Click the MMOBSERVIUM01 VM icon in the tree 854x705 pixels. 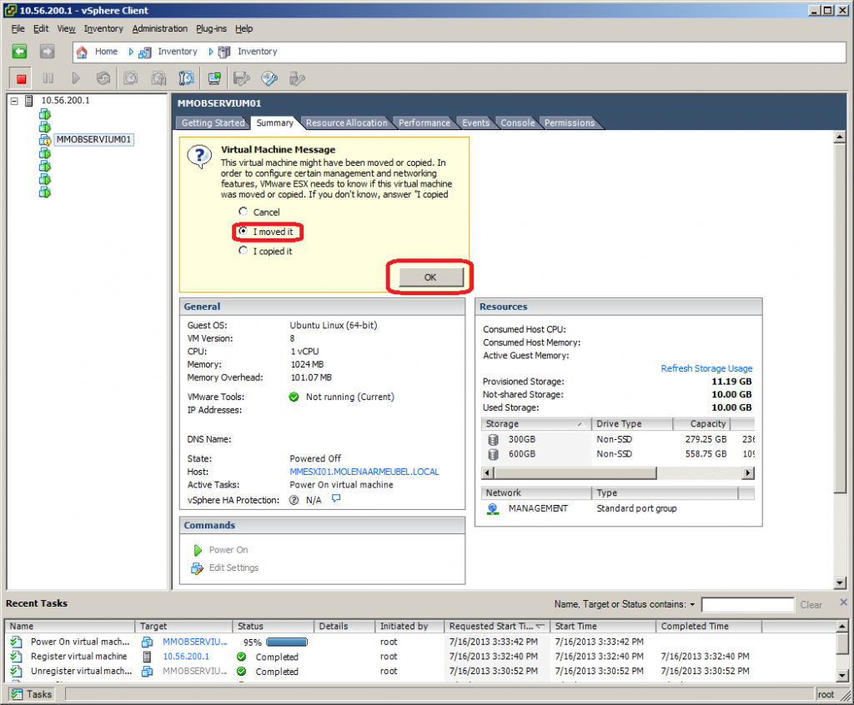[45, 140]
